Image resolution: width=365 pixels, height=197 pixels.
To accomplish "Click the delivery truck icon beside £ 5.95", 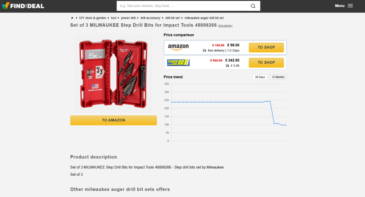I will [x=227, y=65].
